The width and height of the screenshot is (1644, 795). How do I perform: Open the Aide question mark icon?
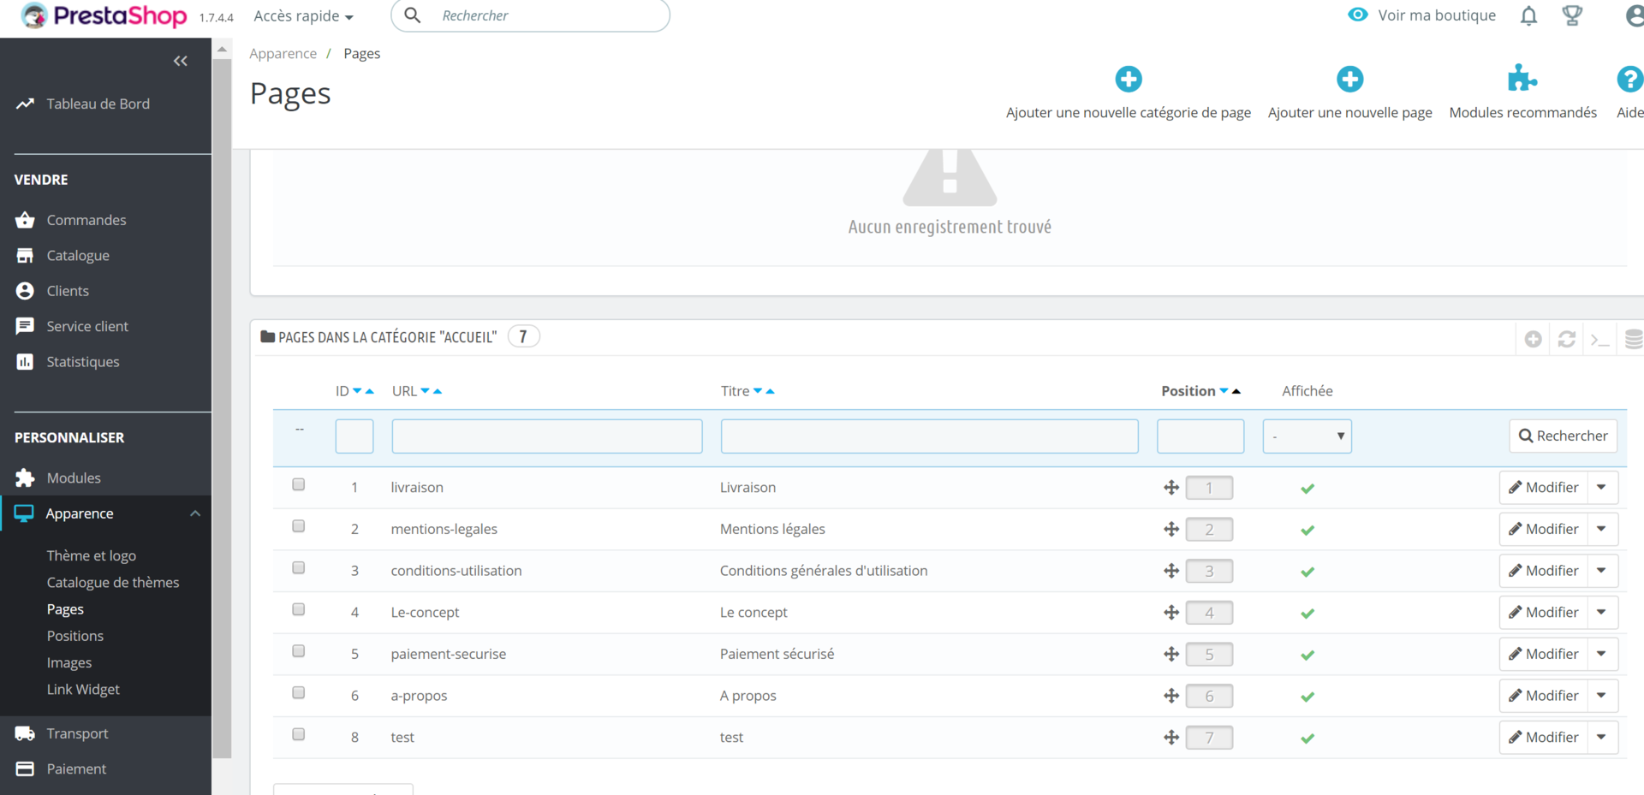[x=1629, y=79]
